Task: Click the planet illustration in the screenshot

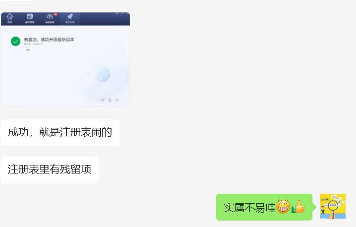Action: (103, 74)
